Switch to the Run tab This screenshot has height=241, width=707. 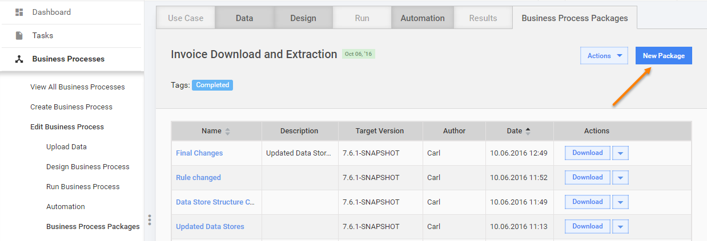pos(362,18)
